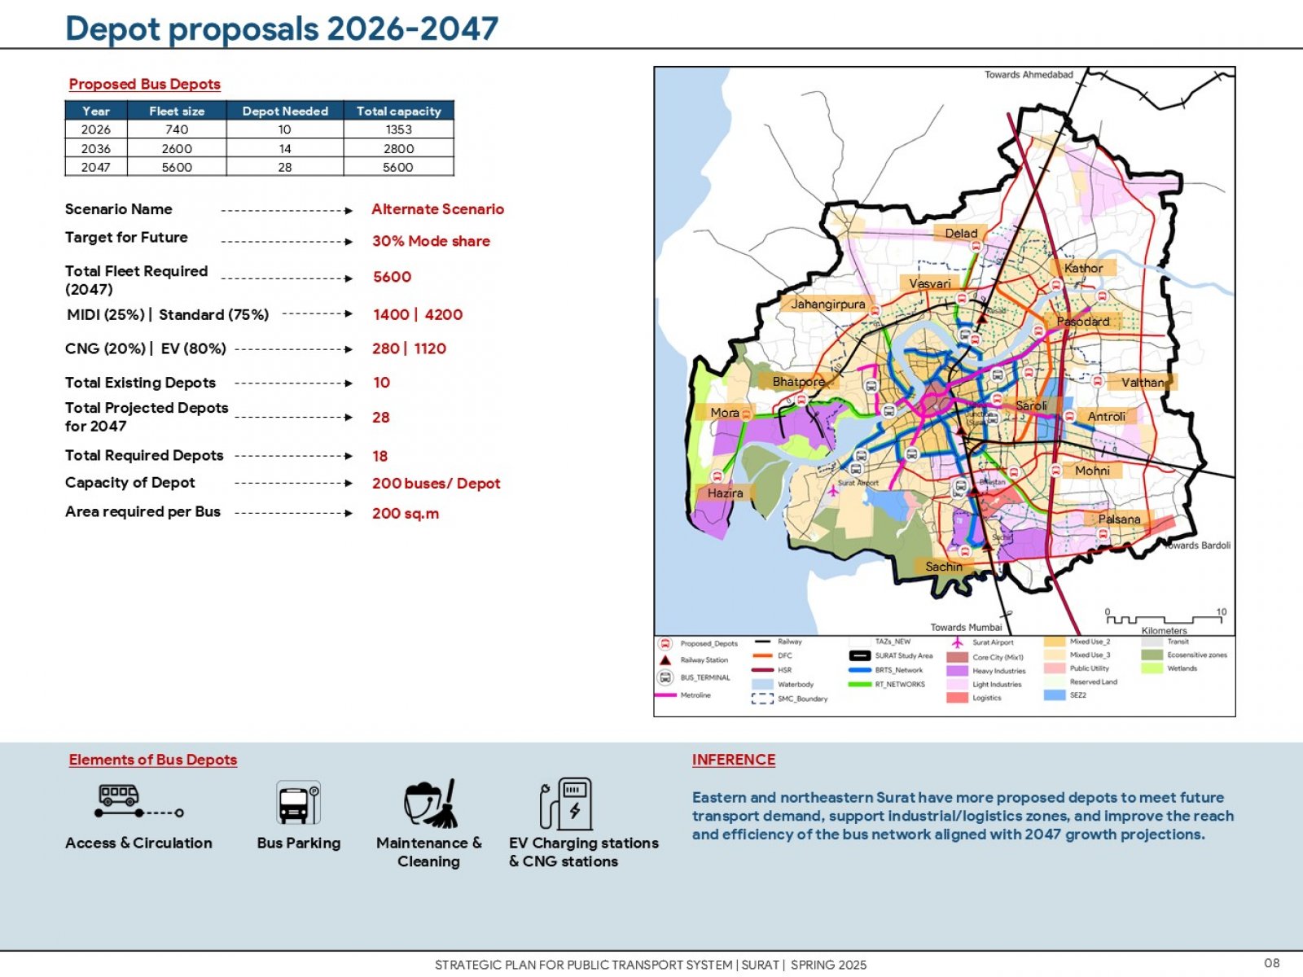Image resolution: width=1303 pixels, height=977 pixels.
Task: Click the airplane symbol at Surat Airport on map
Action: (x=832, y=492)
